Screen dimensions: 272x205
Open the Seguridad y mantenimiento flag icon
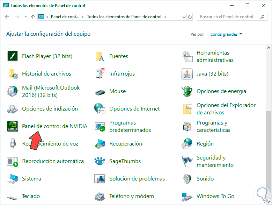point(187,161)
